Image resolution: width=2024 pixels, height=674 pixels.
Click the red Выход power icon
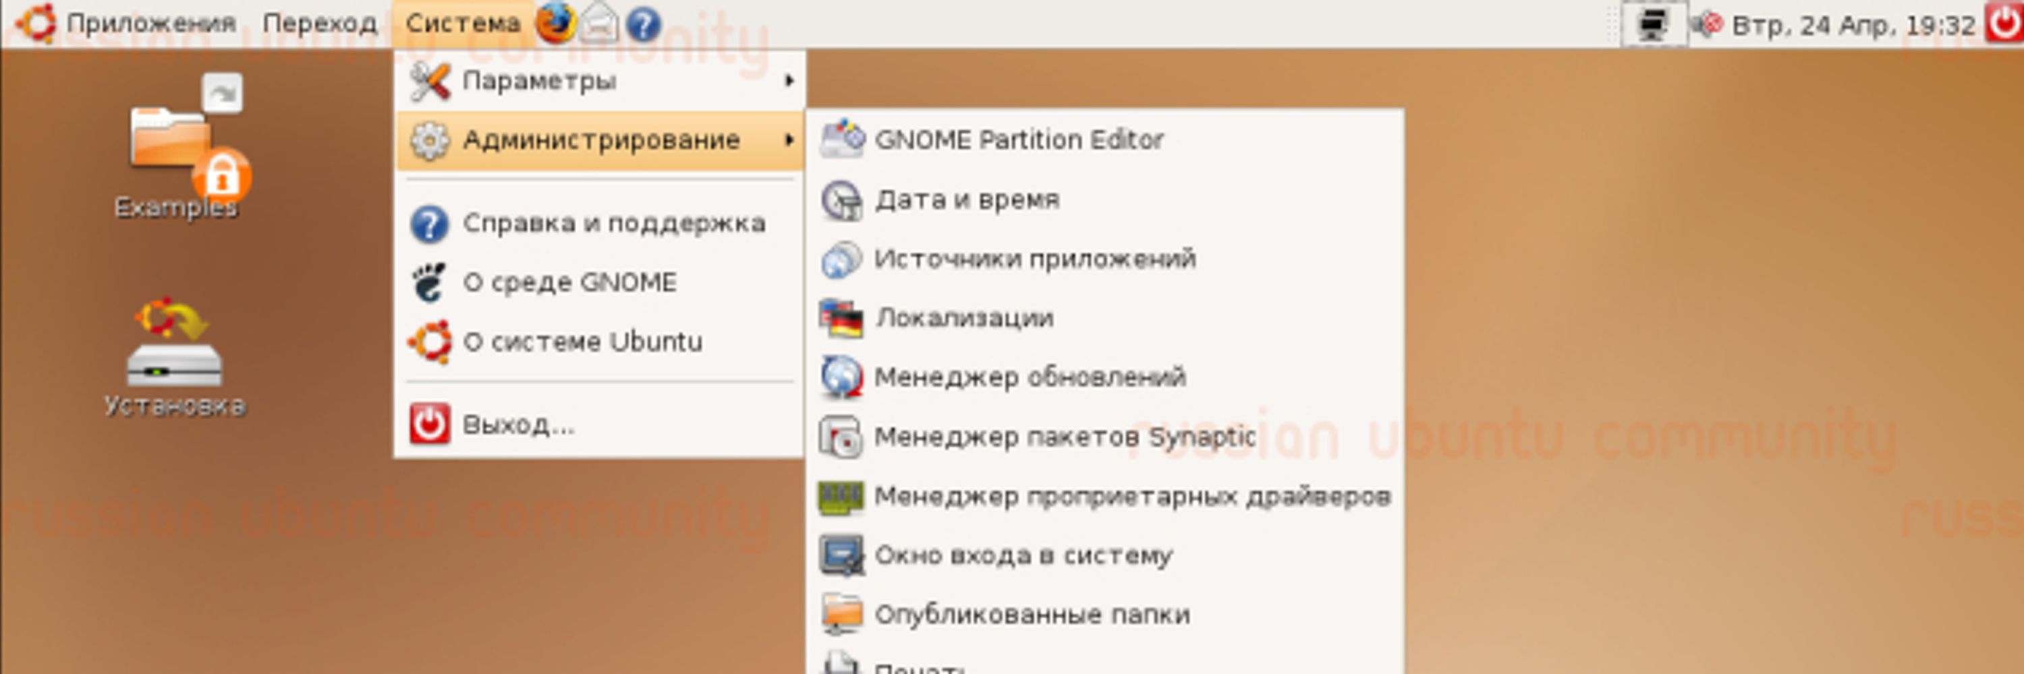click(430, 425)
